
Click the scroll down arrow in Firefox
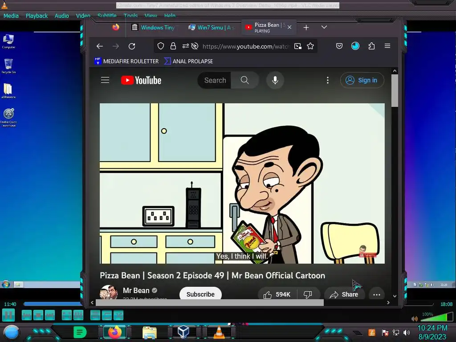coord(395,296)
